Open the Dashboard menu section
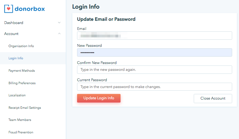The image size is (239, 139). pos(14,23)
